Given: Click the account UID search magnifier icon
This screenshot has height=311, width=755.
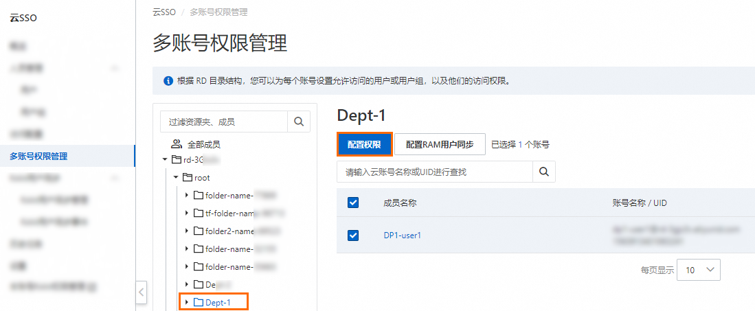Looking at the screenshot, I should tap(544, 172).
